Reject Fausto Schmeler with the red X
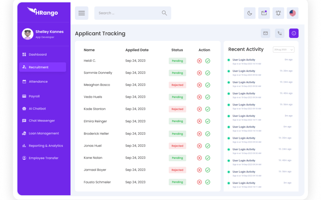 pos(199,182)
